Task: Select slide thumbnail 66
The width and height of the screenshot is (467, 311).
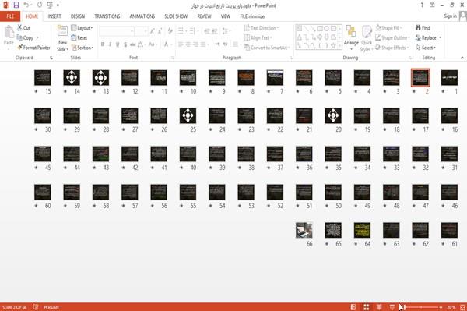Action: 304,230
